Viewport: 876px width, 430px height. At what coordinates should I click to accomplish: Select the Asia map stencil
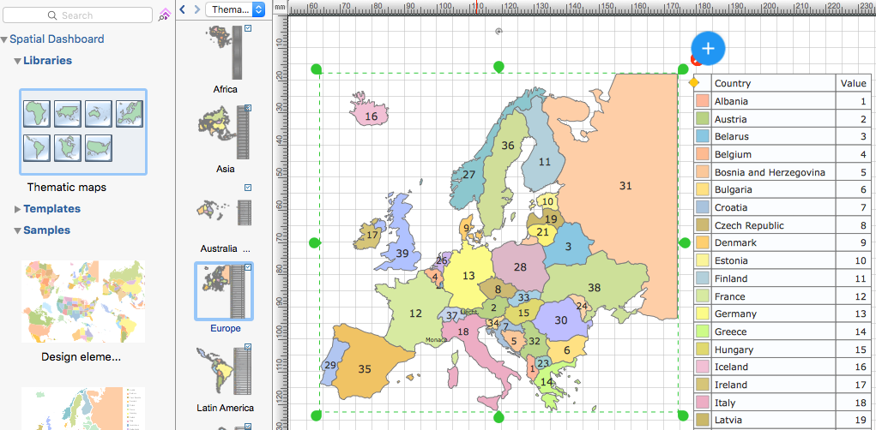(x=225, y=133)
